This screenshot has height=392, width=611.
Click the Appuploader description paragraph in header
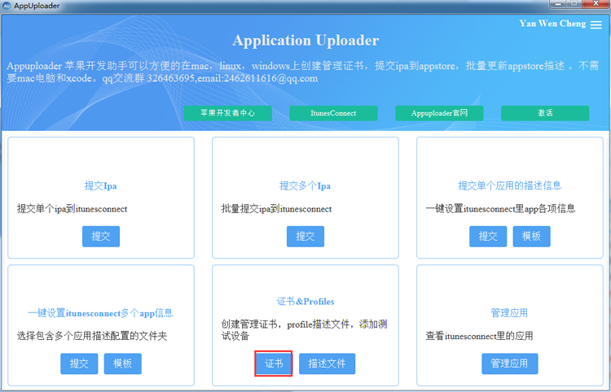pyautogui.click(x=302, y=72)
